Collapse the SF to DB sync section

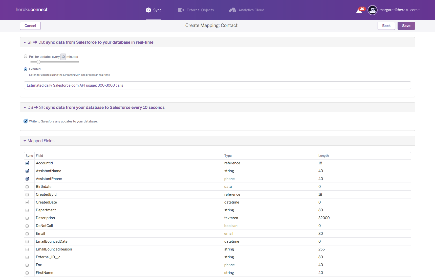click(25, 42)
